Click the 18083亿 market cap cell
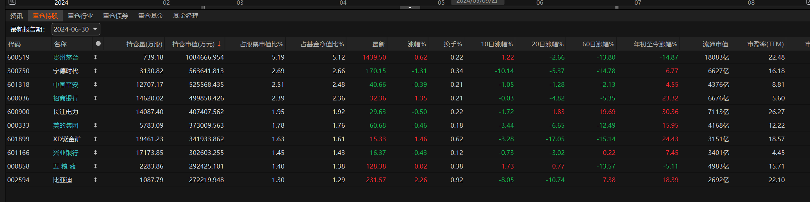The height and width of the screenshot is (202, 810). (x=717, y=57)
